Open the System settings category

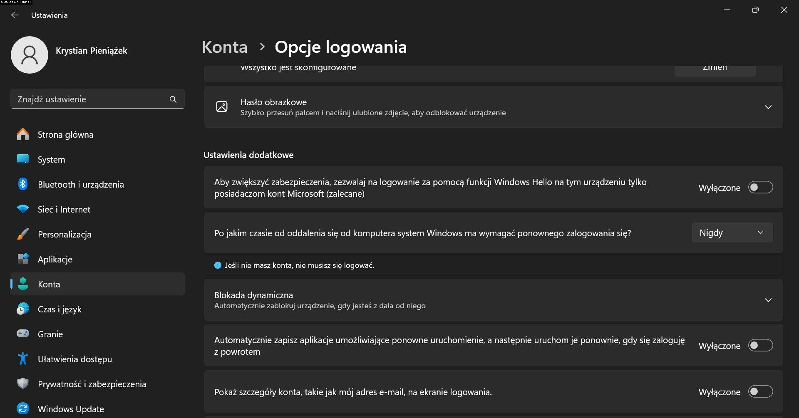(x=51, y=160)
